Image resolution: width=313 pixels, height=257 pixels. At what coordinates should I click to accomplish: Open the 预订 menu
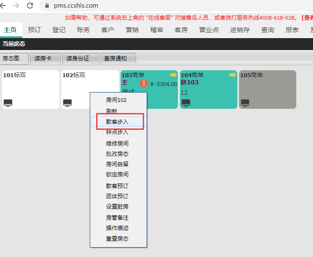tap(34, 30)
